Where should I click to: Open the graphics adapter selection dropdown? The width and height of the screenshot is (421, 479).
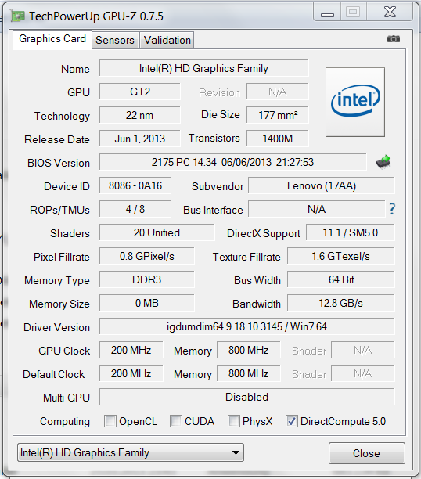coord(131,452)
